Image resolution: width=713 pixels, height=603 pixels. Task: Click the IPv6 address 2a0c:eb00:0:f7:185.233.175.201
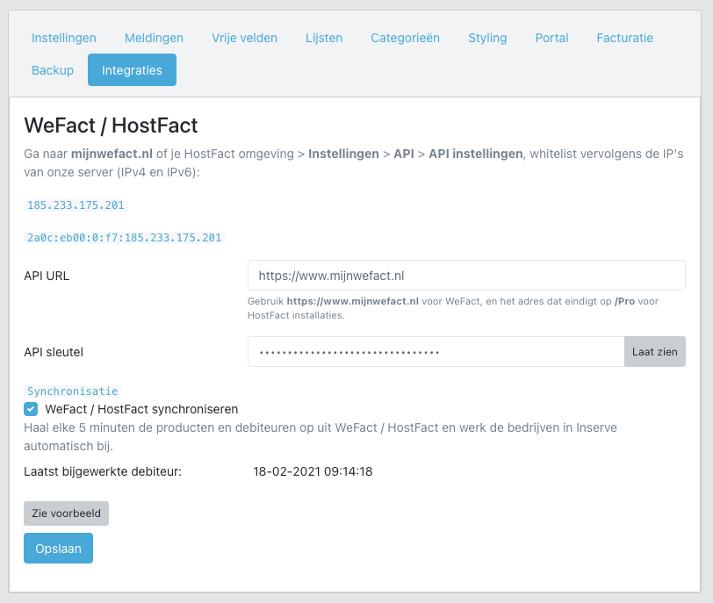(x=124, y=238)
